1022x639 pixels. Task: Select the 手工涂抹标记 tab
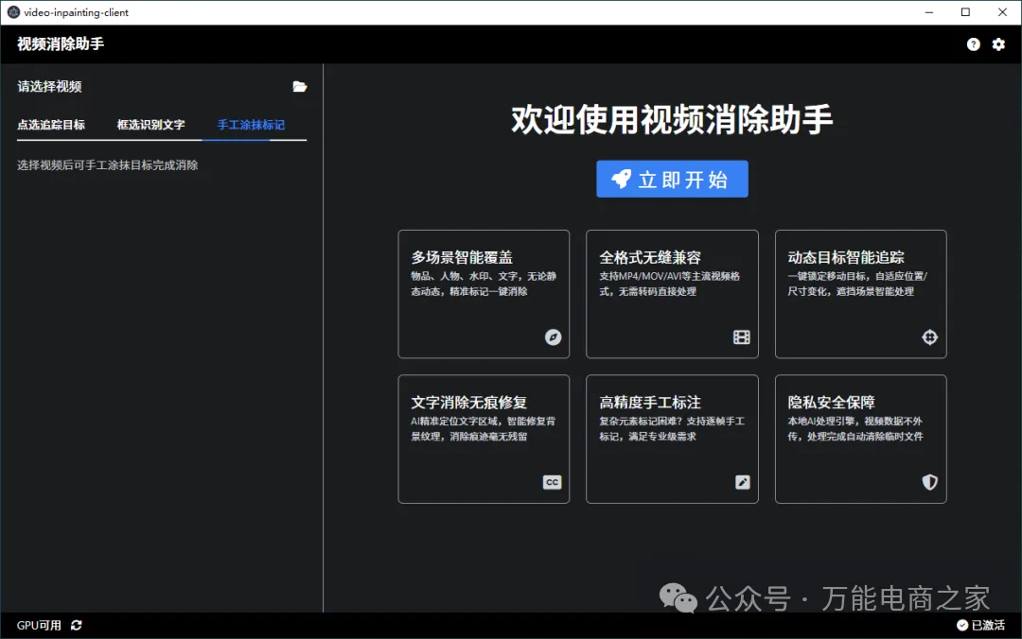point(251,125)
